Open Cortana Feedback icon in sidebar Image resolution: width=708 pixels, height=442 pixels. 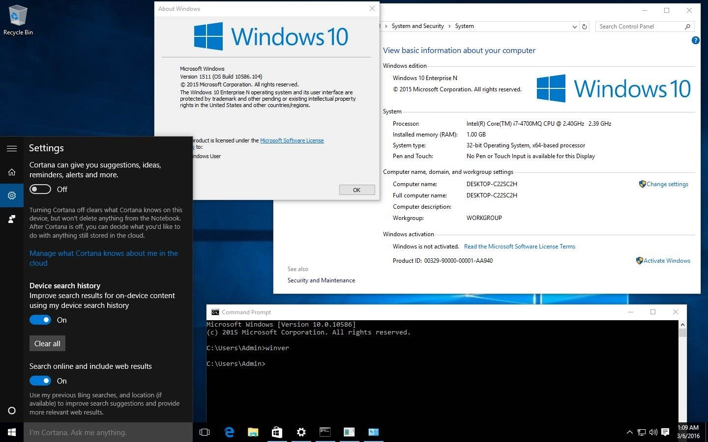pos(12,219)
